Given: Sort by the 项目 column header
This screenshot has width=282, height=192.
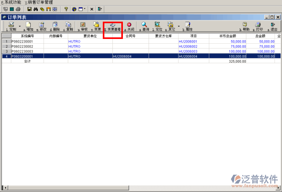Looking at the screenshot, I should click(193, 36).
